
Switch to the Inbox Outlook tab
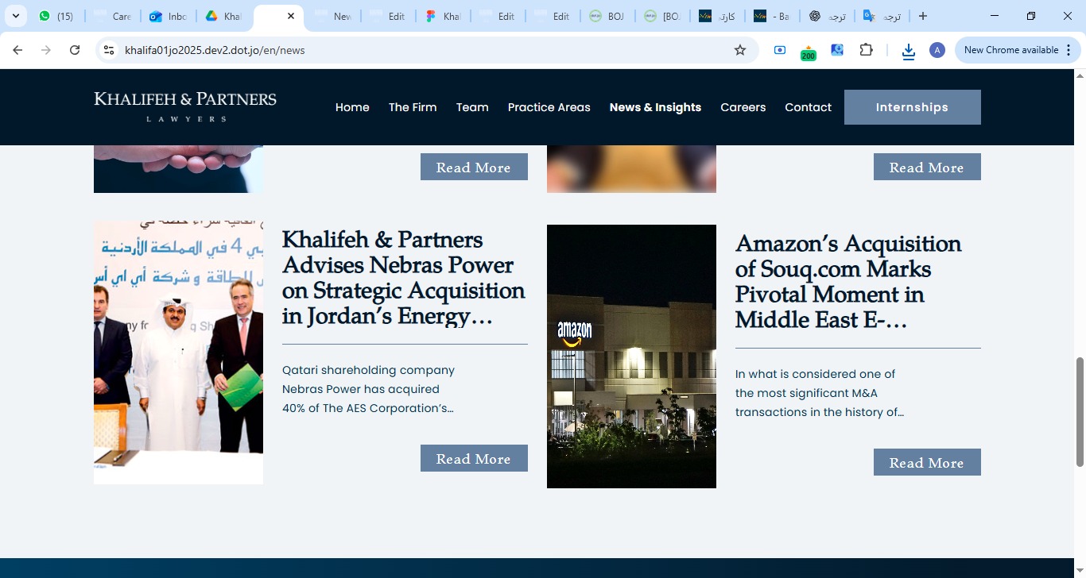(x=168, y=16)
